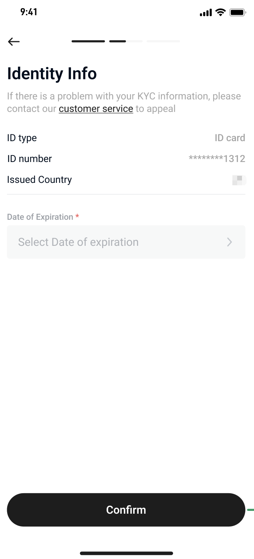This screenshot has width=254, height=559.
Task: Tap the red required asterisk
Action: coord(77,217)
